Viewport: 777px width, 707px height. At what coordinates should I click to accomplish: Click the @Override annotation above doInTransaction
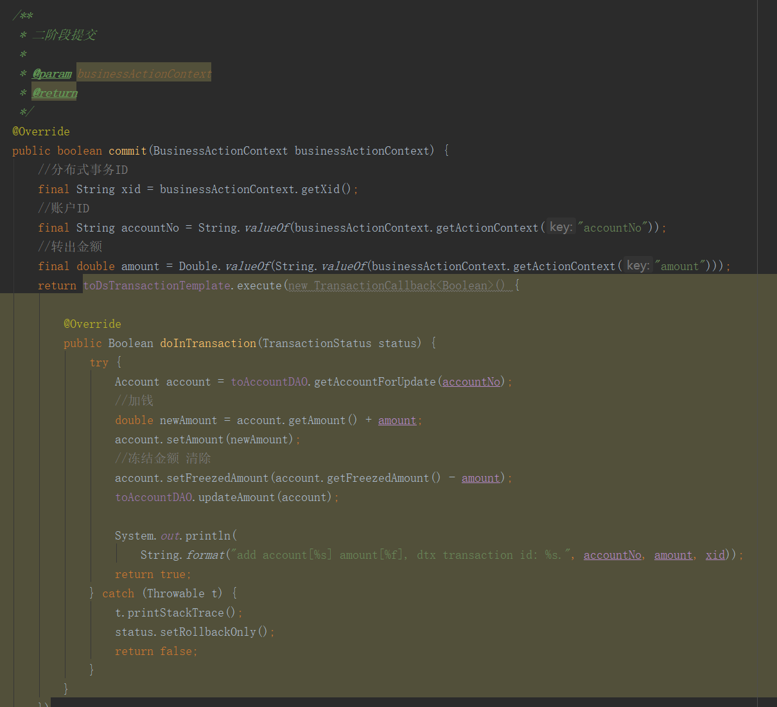92,324
